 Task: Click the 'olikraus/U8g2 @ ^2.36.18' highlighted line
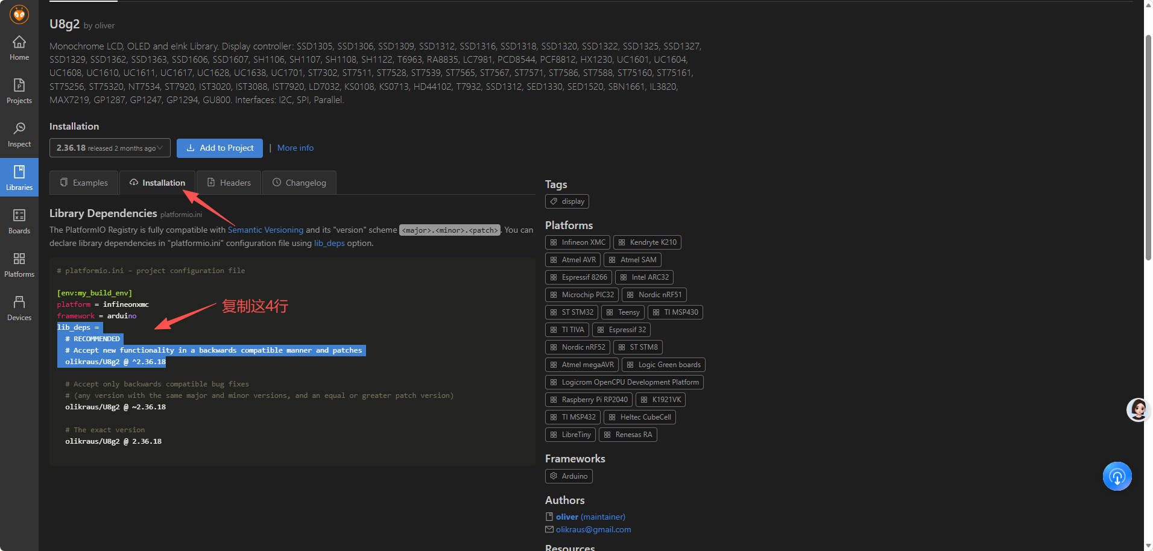tap(115, 362)
